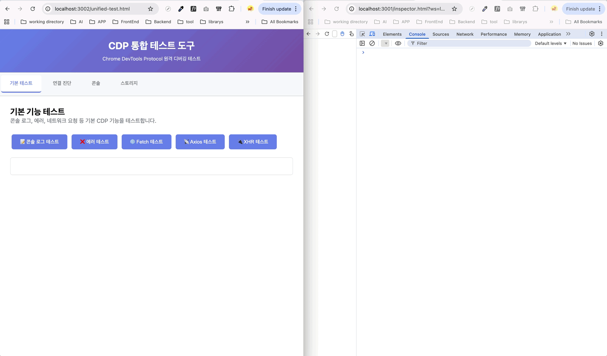Clear the console with the clear icon
The image size is (607, 356).
pyautogui.click(x=372, y=43)
